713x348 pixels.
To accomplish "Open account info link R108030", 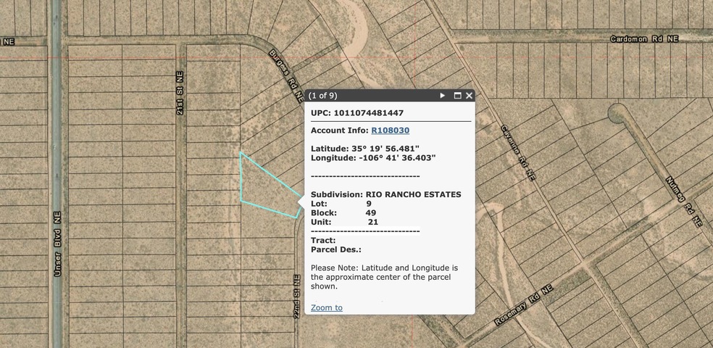I will (390, 130).
